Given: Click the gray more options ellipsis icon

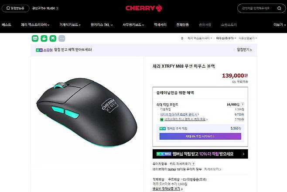Looking at the screenshot, I should coord(61,38).
